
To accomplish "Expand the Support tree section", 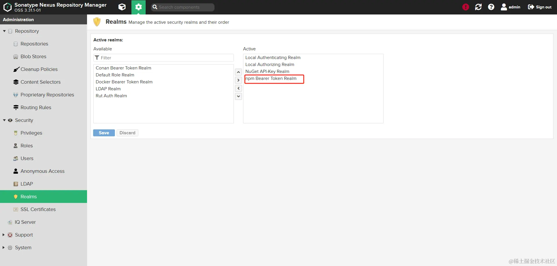I will [x=3, y=235].
